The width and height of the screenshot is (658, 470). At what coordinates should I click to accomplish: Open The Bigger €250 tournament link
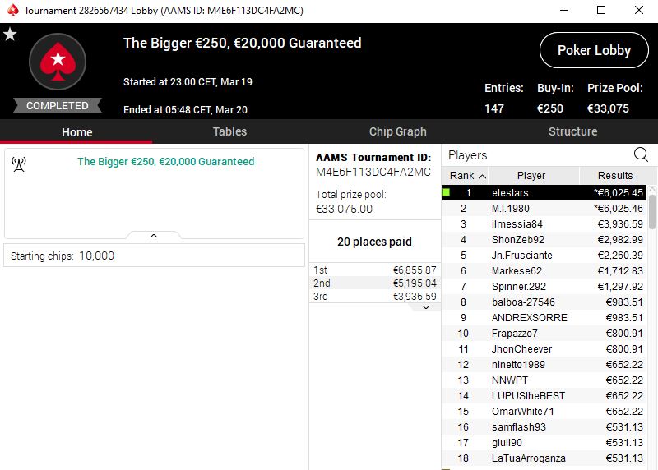[x=166, y=161]
